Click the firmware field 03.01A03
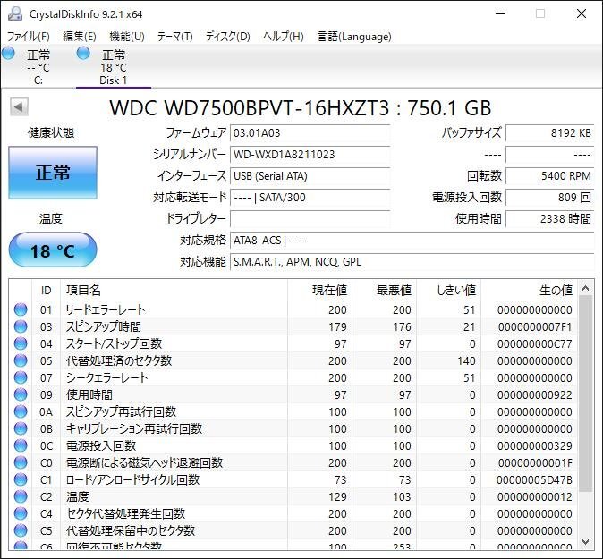Screen dimensions: 603x559 tap(310, 133)
